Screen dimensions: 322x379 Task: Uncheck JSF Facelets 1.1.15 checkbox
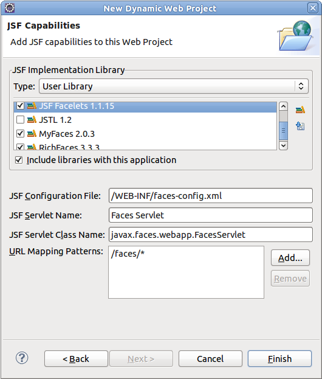[x=20, y=106]
